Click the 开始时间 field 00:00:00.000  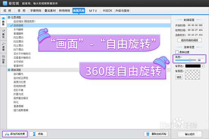pos(195,25)
